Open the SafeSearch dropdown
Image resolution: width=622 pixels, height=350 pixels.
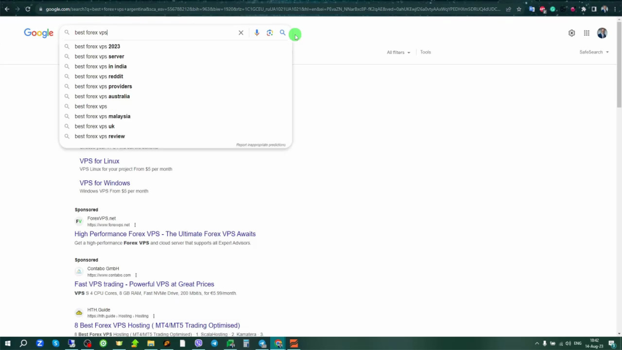click(594, 52)
